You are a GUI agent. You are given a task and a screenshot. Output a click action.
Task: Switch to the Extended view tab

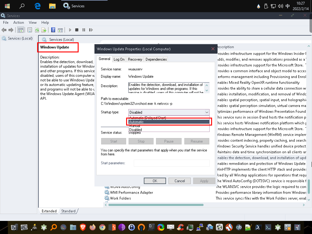coord(49,211)
